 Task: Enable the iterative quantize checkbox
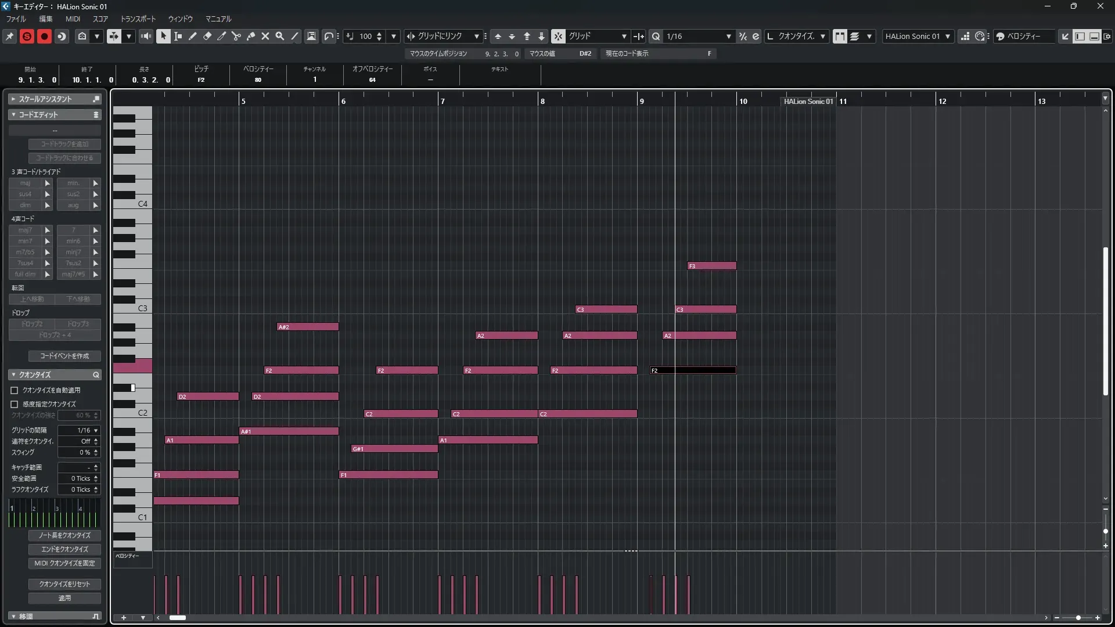pos(15,404)
